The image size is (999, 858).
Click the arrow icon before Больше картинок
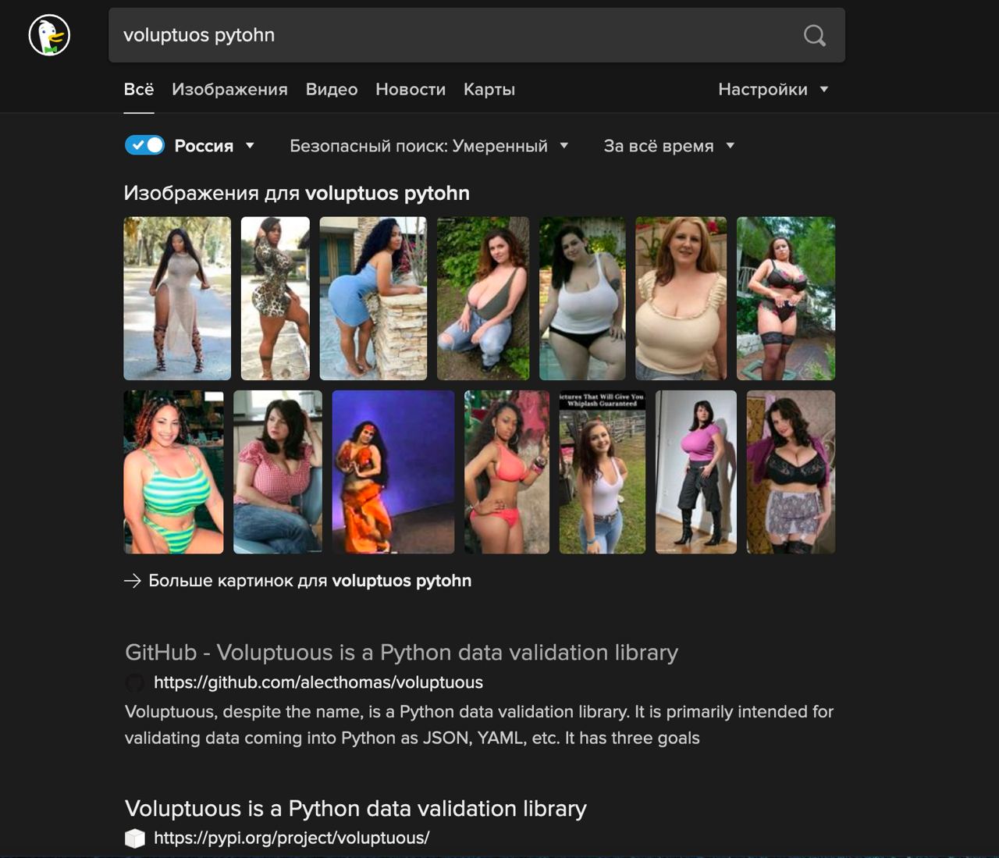[x=133, y=581]
